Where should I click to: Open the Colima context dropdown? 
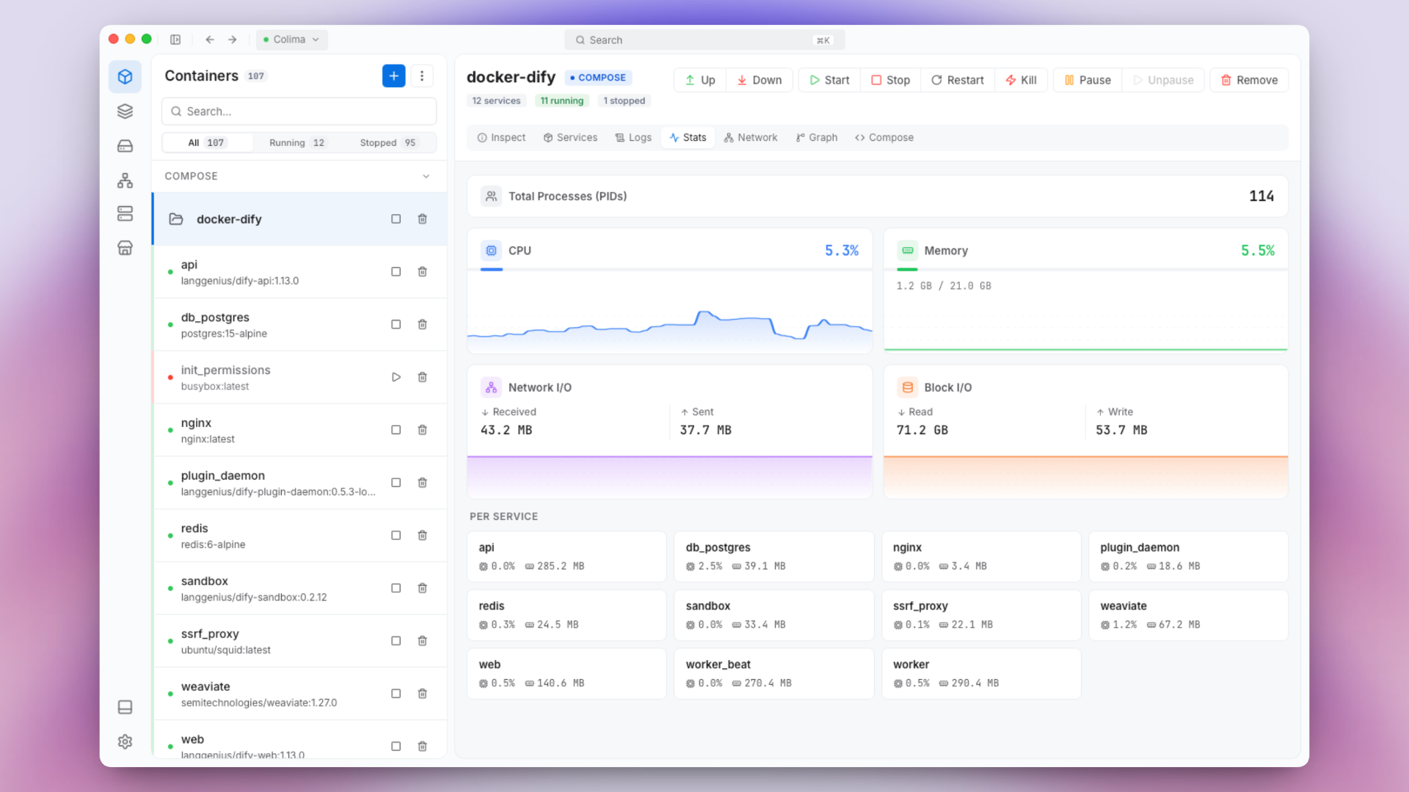[292, 40]
